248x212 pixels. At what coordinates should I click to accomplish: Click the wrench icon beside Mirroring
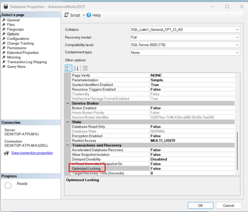[x=4, y=57]
